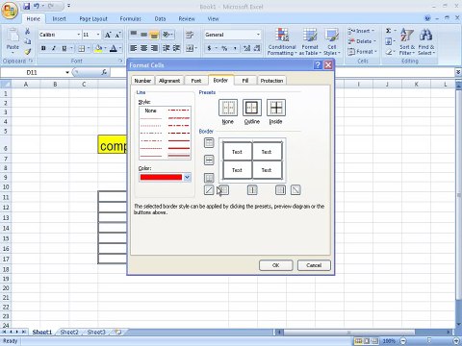Viewport: 462px width, 346px height.
Task: Click the Office button logo
Action: coord(10,11)
